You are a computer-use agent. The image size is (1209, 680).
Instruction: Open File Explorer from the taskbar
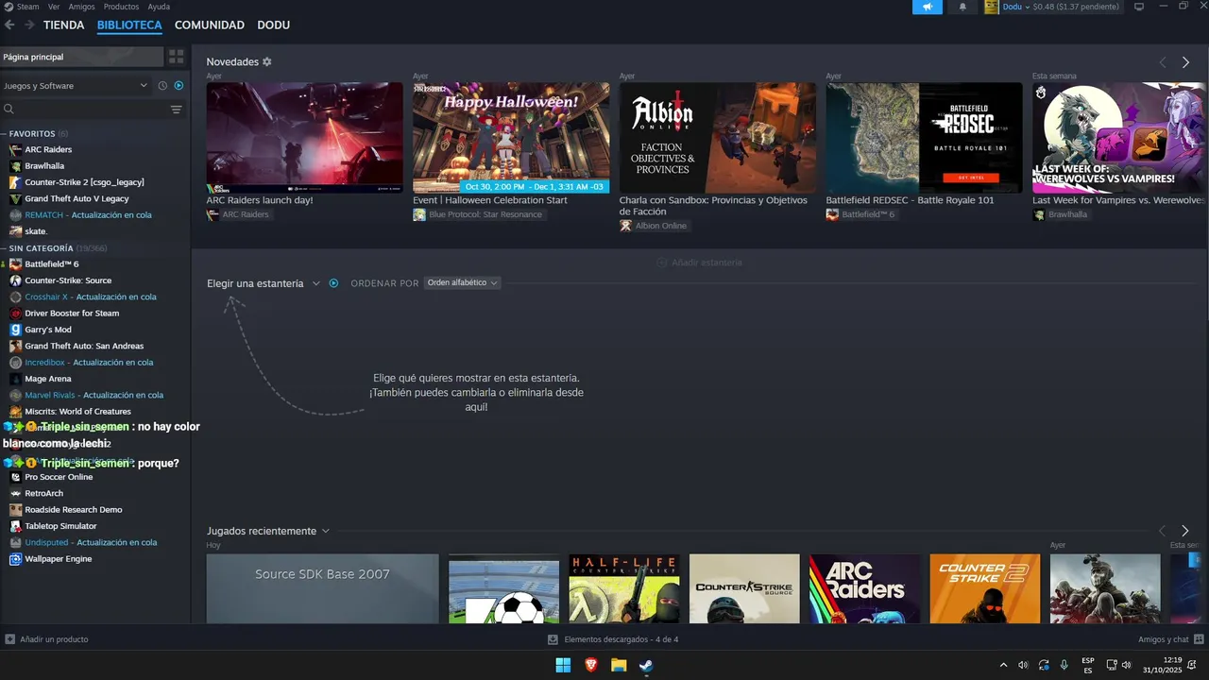coord(619,665)
